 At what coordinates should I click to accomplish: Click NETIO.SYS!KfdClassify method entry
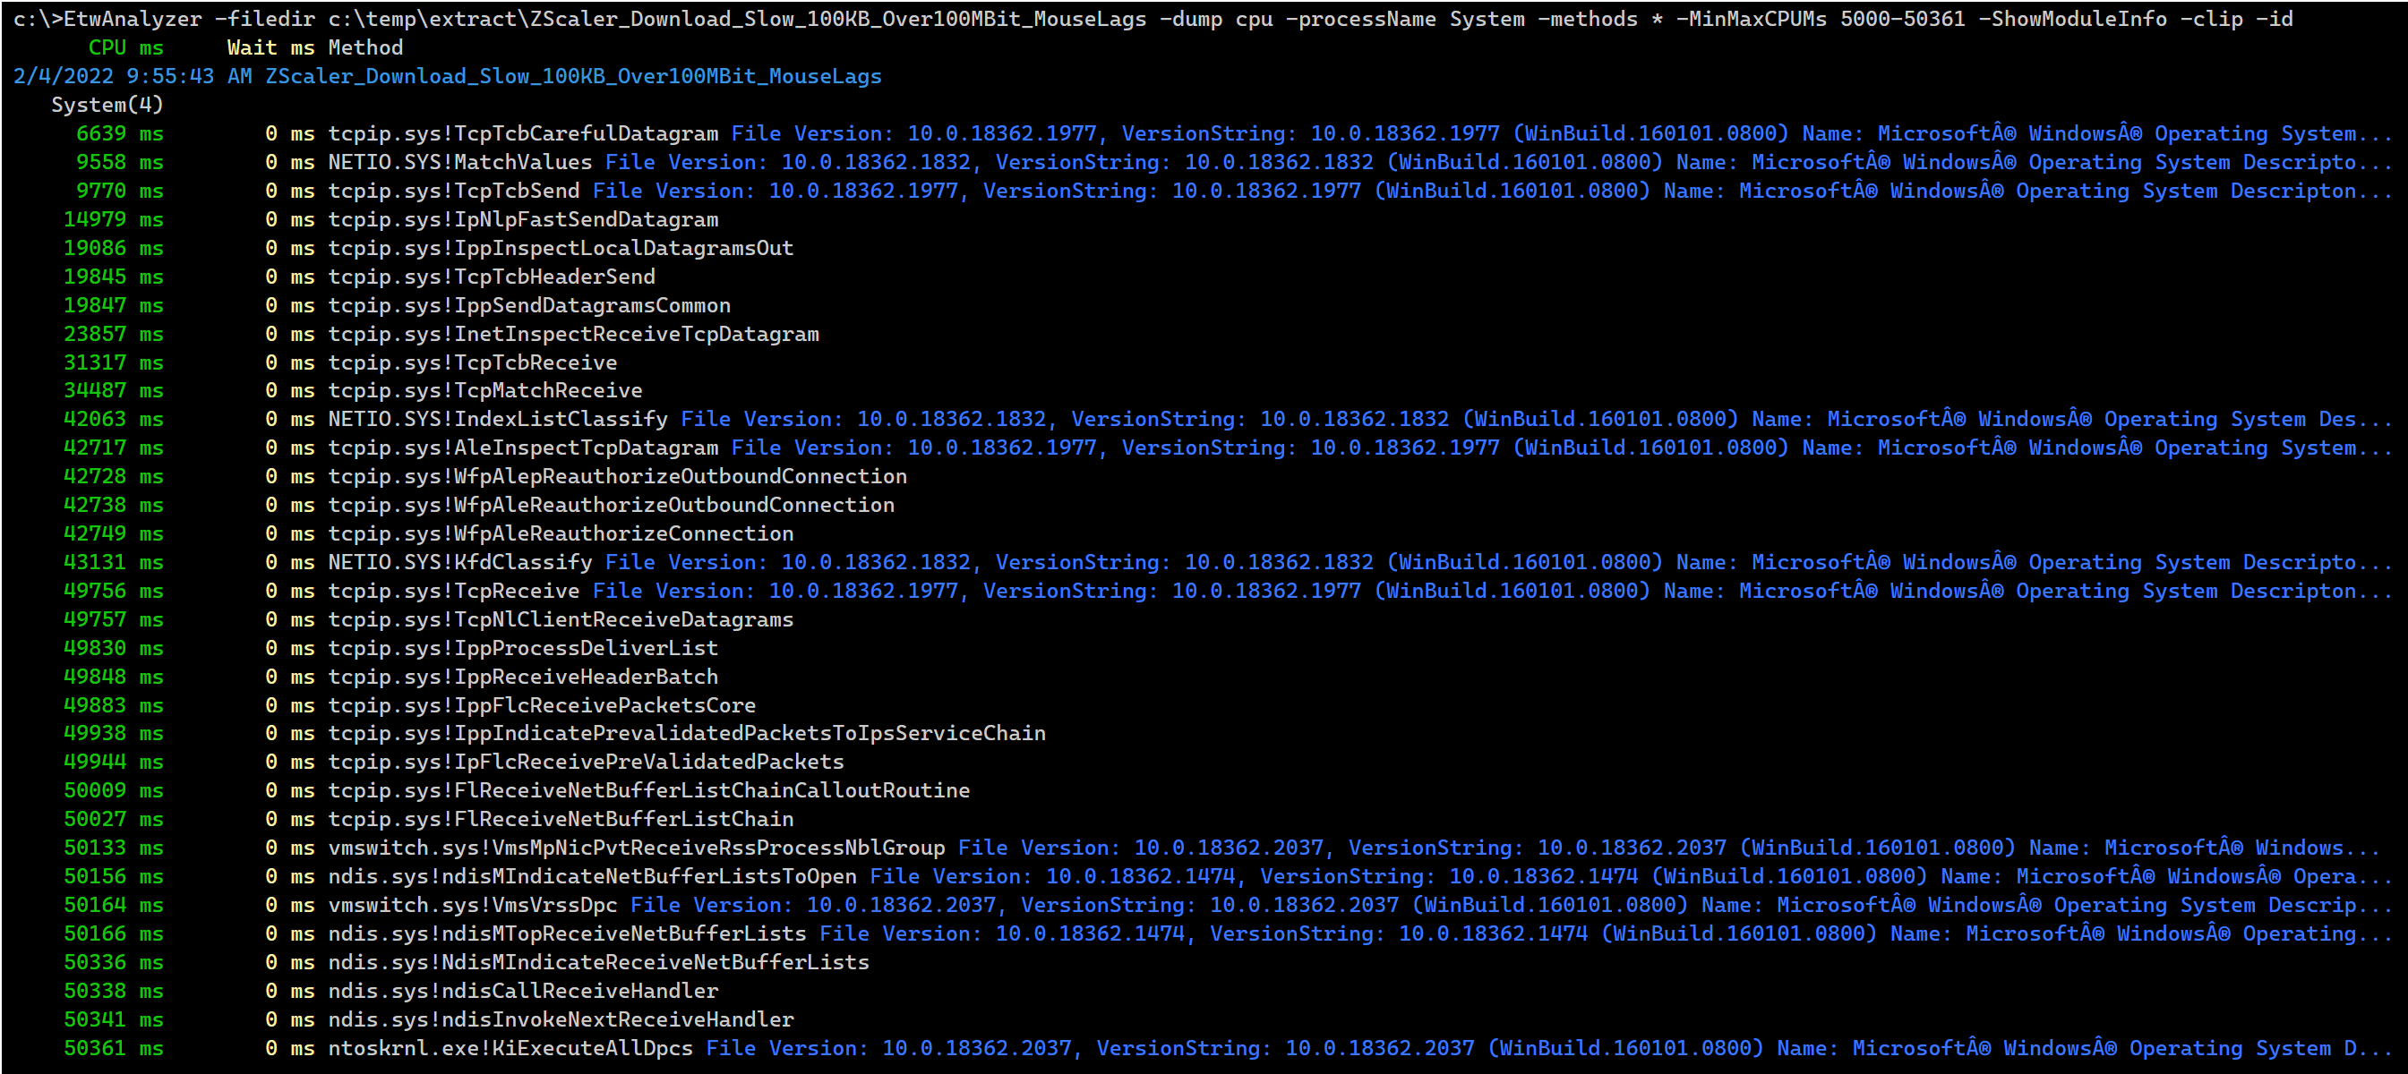click(x=459, y=562)
